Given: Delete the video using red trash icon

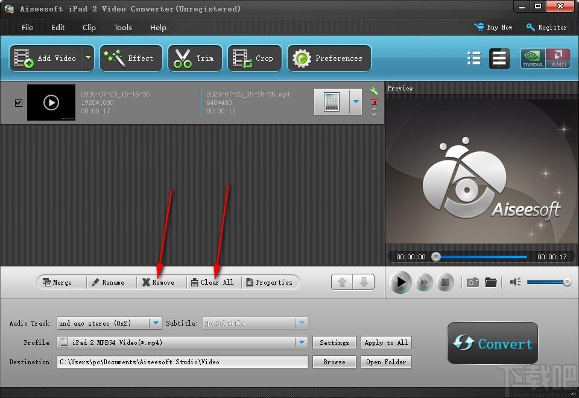Looking at the screenshot, I should click(374, 102).
